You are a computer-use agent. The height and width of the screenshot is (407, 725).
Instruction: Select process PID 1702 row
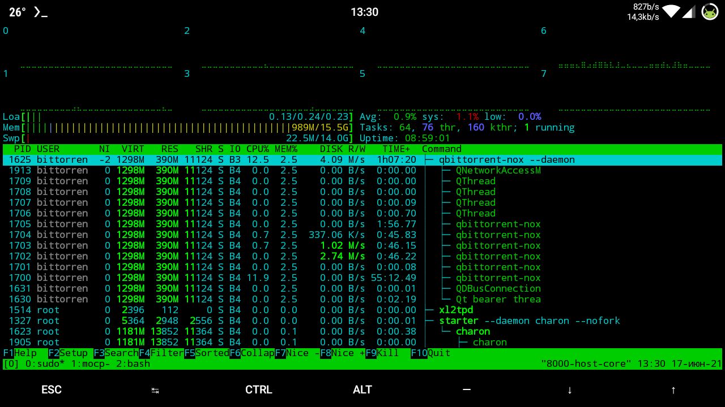tap(362, 256)
